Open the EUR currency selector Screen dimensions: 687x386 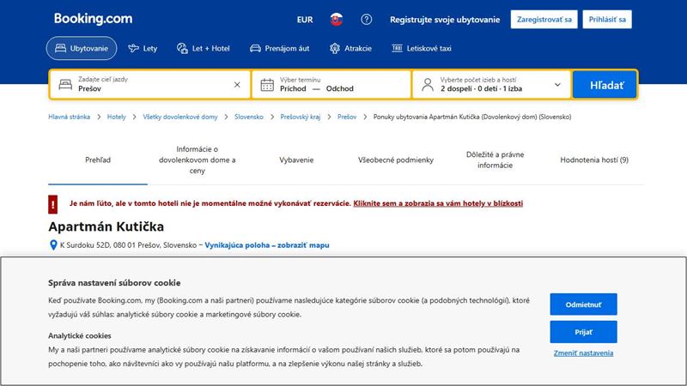point(305,20)
